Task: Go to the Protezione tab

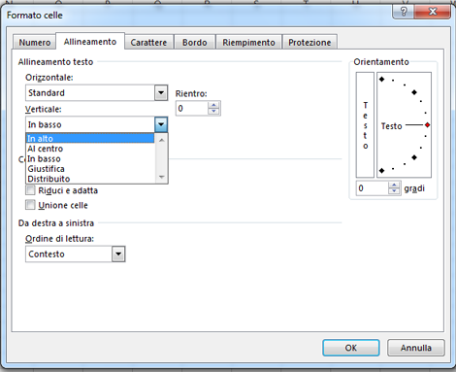Action: (309, 43)
